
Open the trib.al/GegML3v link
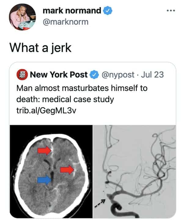tap(46, 110)
